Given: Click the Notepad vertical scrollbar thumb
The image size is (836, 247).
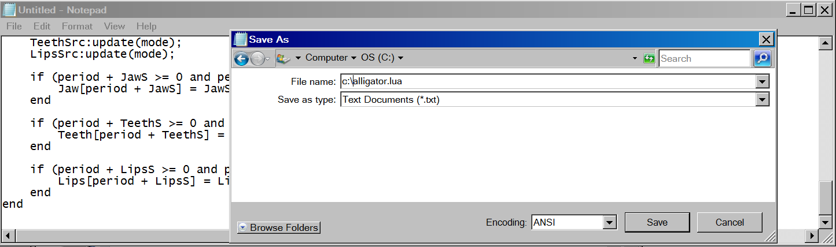Looking at the screenshot, I should [x=826, y=198].
